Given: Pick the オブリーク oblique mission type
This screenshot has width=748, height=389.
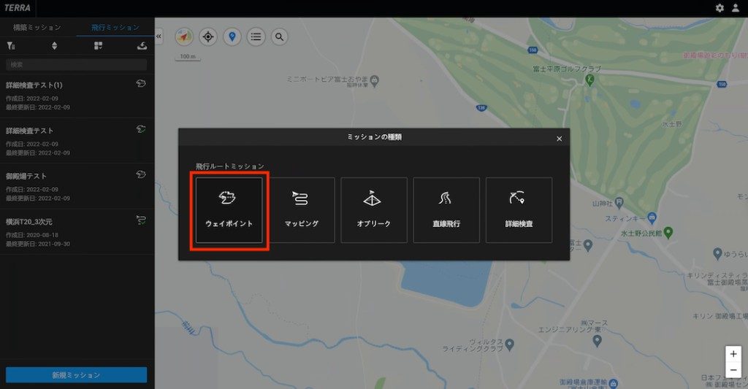Looking at the screenshot, I should [x=374, y=210].
